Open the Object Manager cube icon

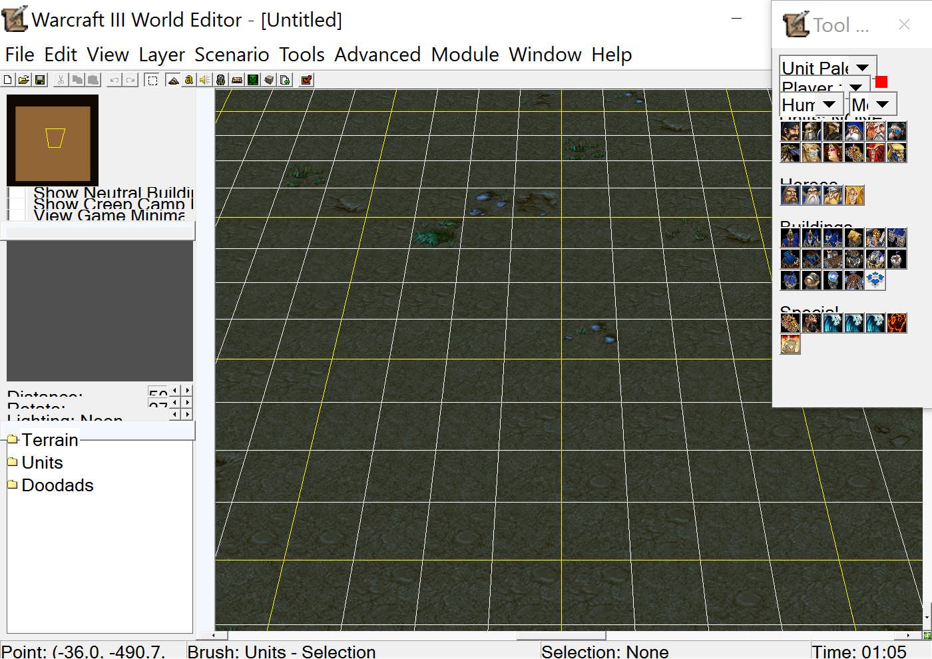[268, 80]
